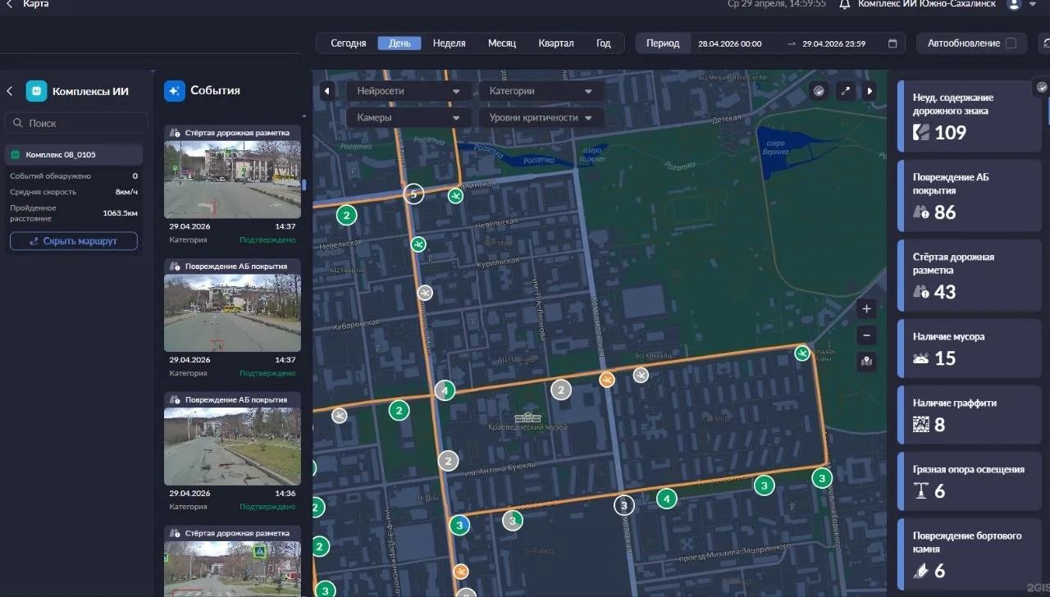The height and width of the screenshot is (597, 1050).
Task: Click the Скрыть маршрут button
Action: (74, 241)
